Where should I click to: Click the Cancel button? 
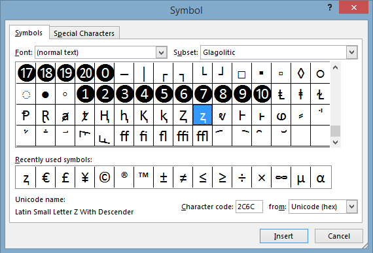pyautogui.click(x=339, y=236)
